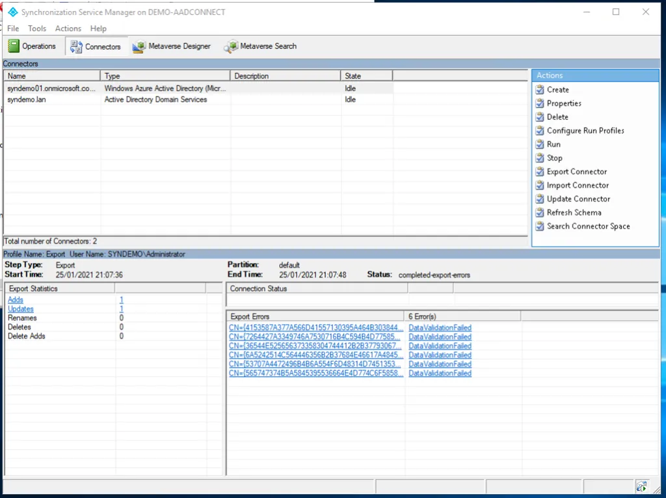Open Search Connector Space action

click(x=588, y=227)
